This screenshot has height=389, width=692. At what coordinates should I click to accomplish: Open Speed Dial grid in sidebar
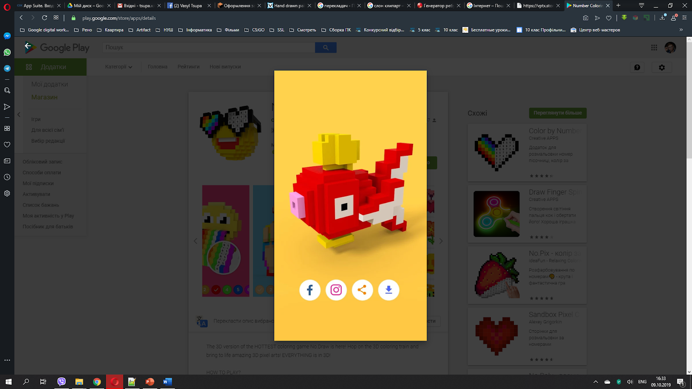pos(7,128)
